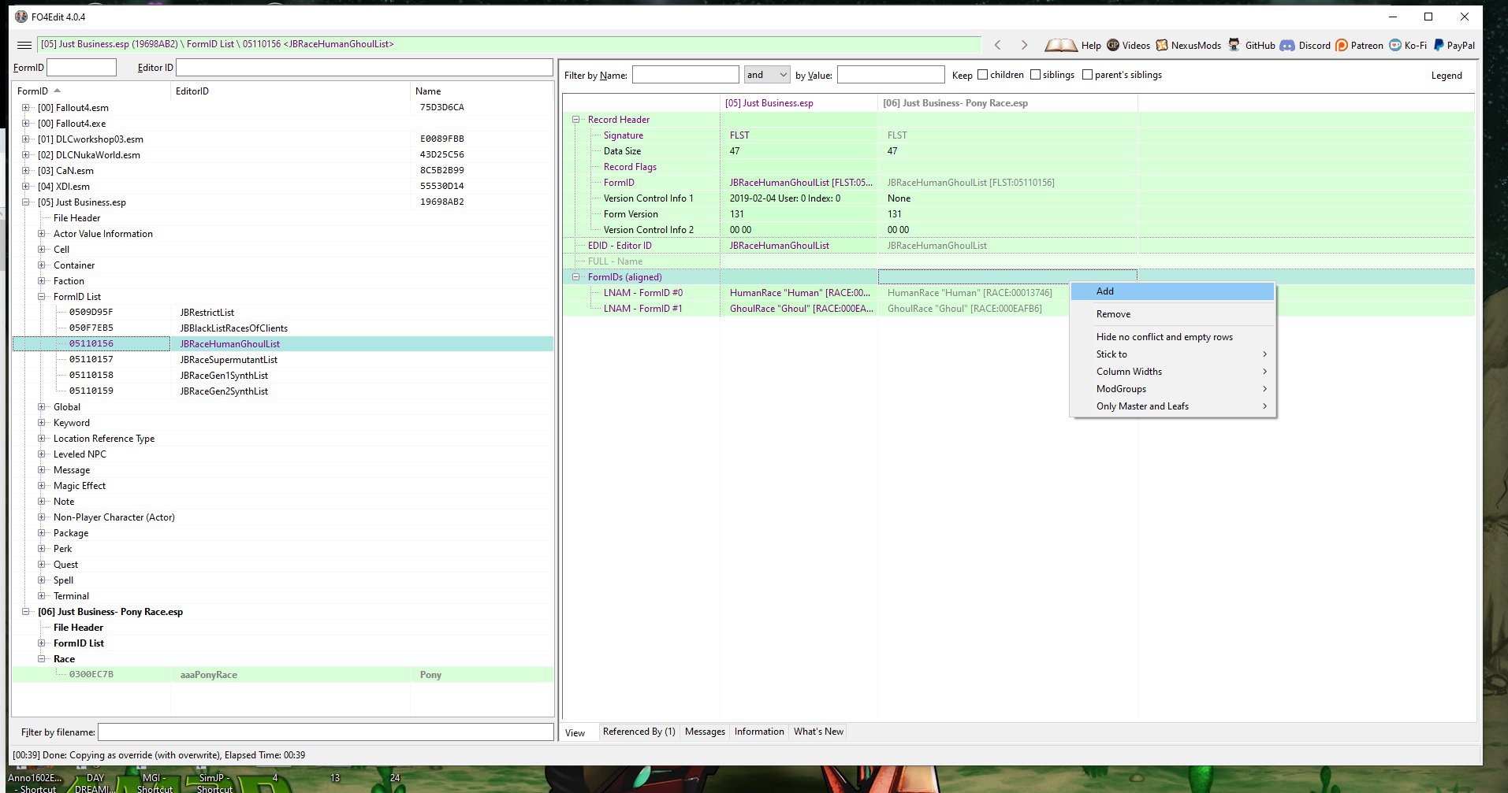The width and height of the screenshot is (1508, 793).
Task: Select the EDID - Editor ID row
Action: click(x=1018, y=246)
